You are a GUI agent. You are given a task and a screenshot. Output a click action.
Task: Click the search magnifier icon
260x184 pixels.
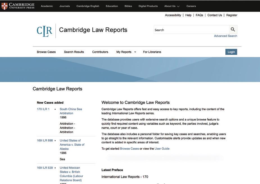click(233, 30)
